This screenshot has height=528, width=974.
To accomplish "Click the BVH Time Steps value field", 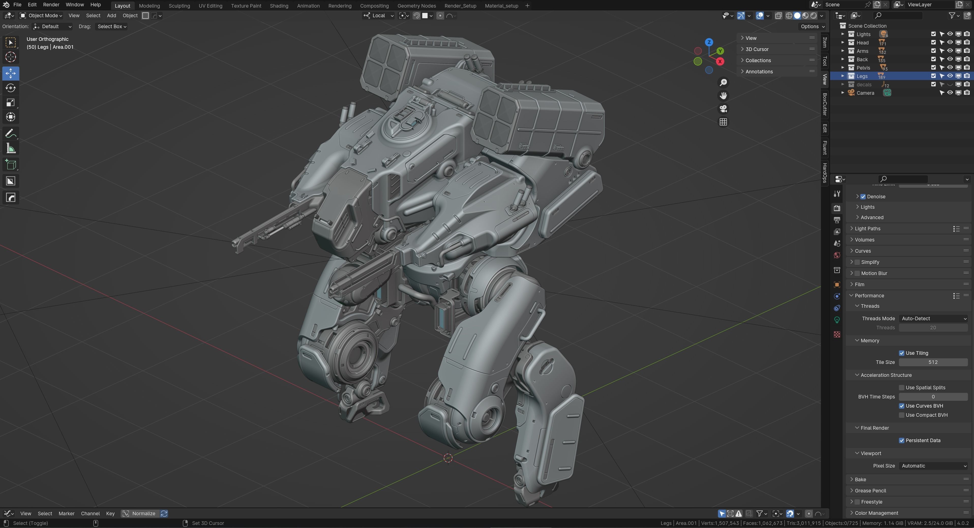I will coord(933,397).
